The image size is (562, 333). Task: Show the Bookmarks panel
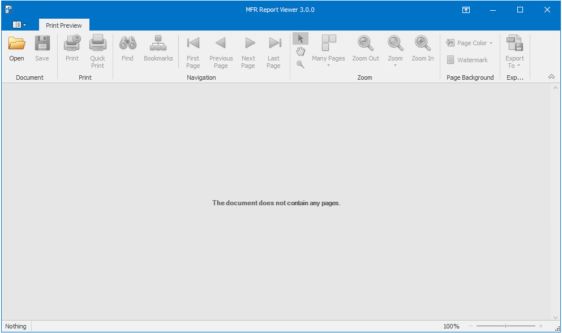158,49
